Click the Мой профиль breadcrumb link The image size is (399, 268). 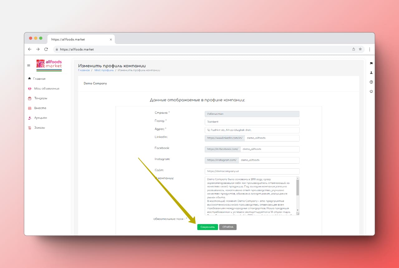(x=104, y=70)
